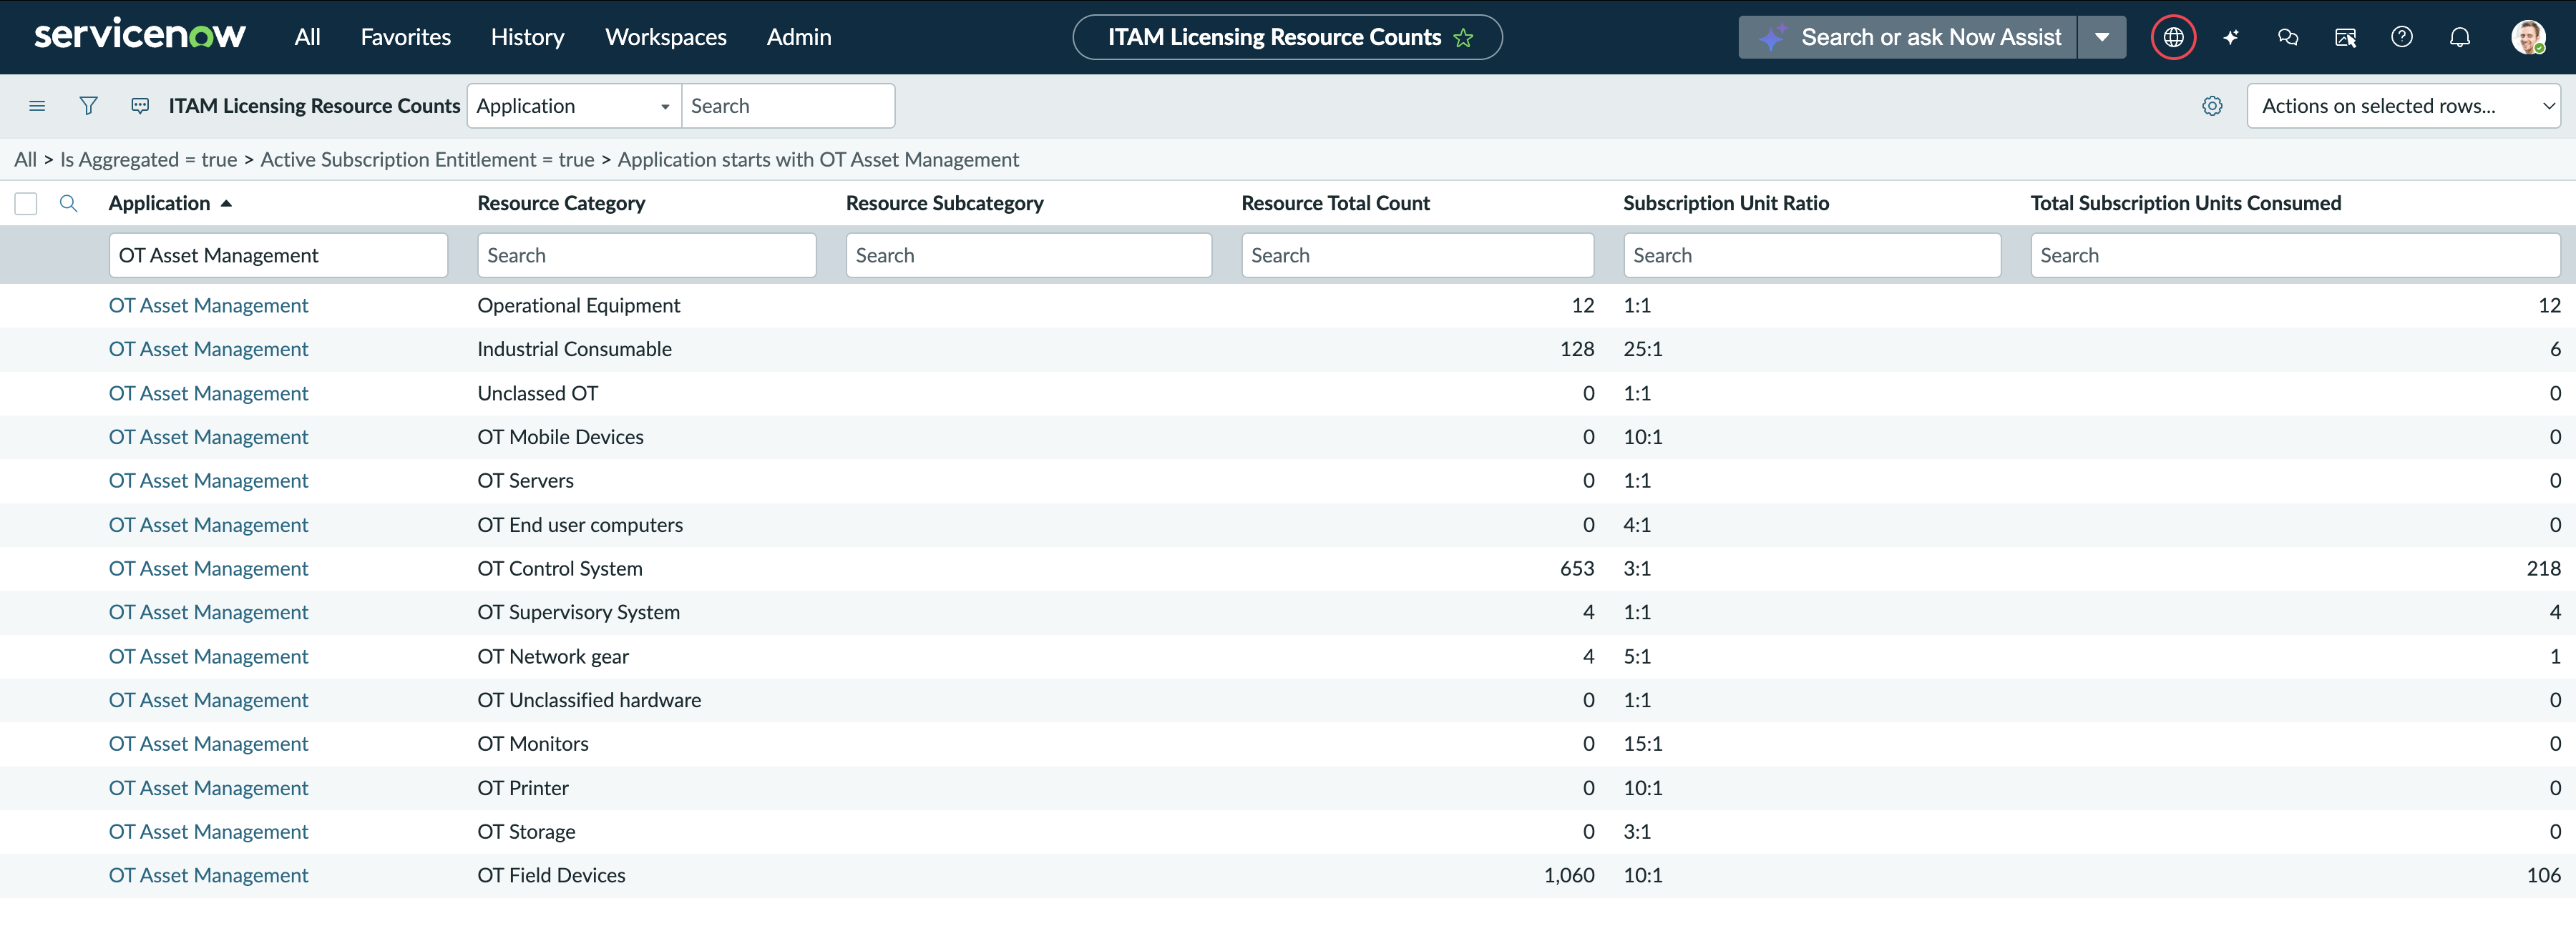The height and width of the screenshot is (931, 2576).
Task: Sort by Subscription Unit Ratio column header
Action: tap(1726, 204)
